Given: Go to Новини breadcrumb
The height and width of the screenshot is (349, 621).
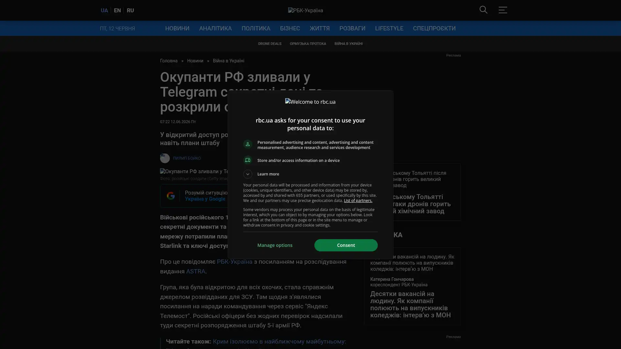Looking at the screenshot, I should 195,61.
